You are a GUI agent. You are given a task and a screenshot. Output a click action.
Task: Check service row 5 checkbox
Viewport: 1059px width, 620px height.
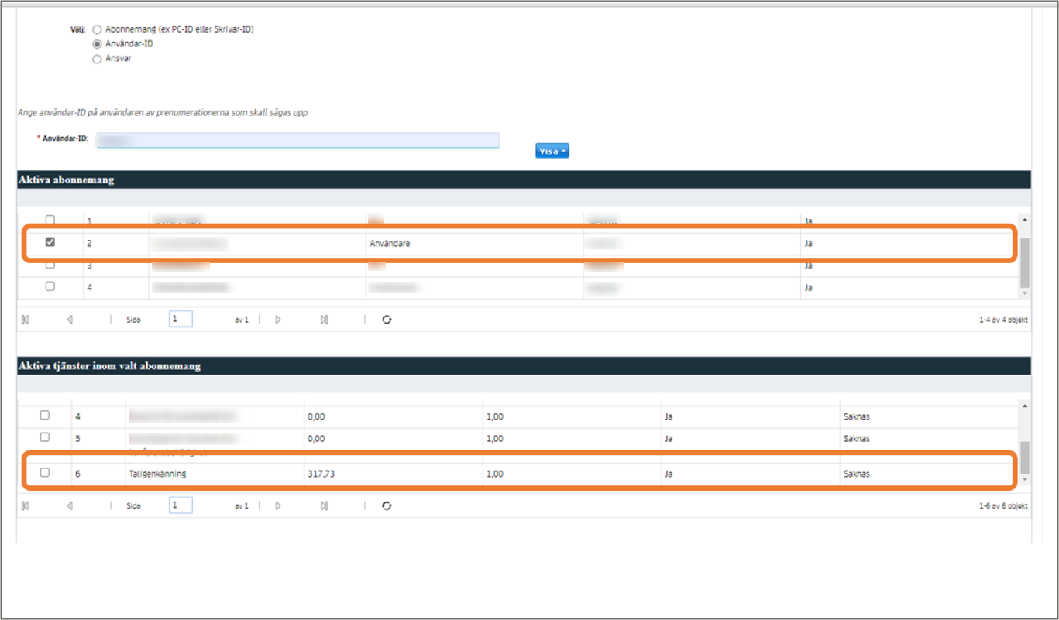pyautogui.click(x=44, y=437)
